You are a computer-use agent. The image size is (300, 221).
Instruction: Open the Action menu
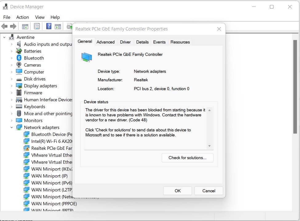click(22, 17)
